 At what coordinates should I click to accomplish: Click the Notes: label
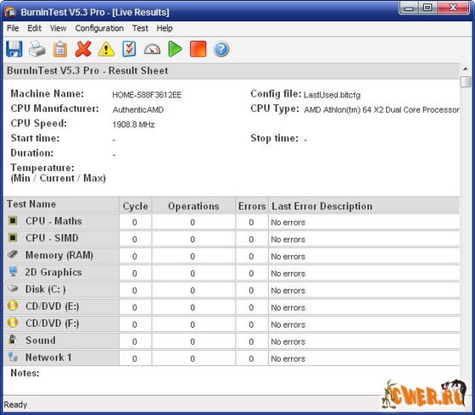[25, 373]
